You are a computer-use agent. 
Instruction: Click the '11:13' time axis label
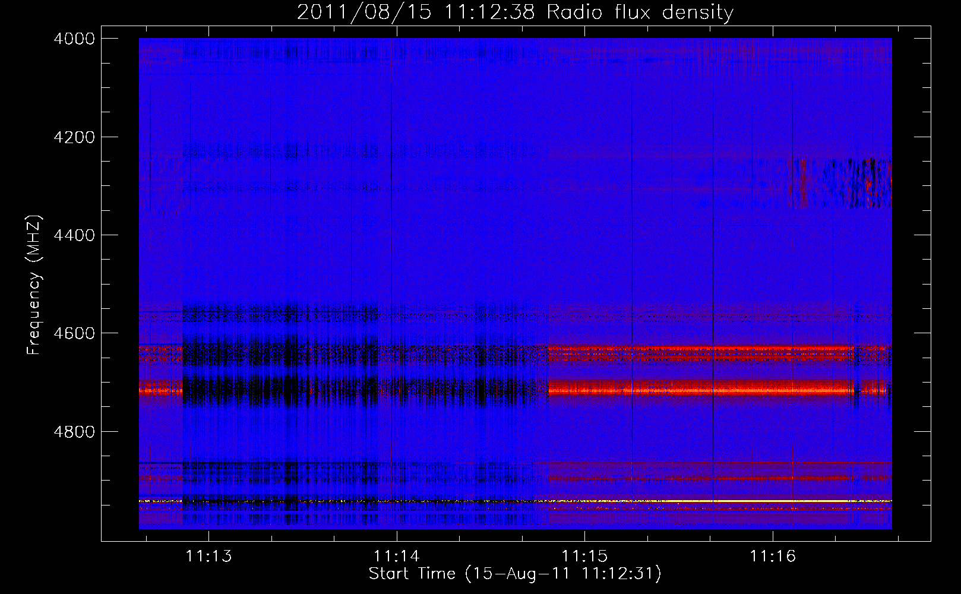coord(208,556)
